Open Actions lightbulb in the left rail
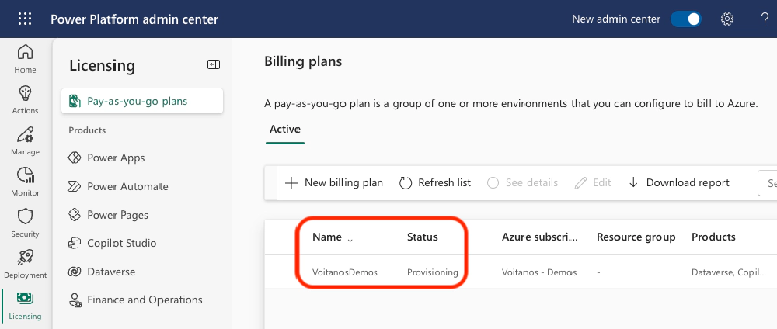Image resolution: width=777 pixels, height=329 pixels. (x=25, y=100)
